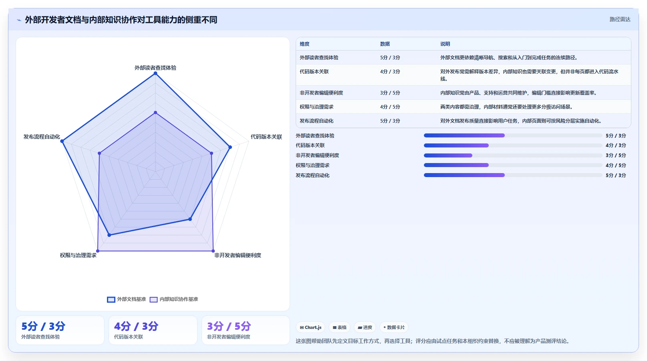Open the 5分 / 3分 外部读者查找体验 data card
The width and height of the screenshot is (647, 361).
tap(60, 330)
